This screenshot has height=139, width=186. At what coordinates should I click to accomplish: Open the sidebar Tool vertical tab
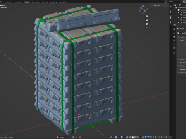170,6
